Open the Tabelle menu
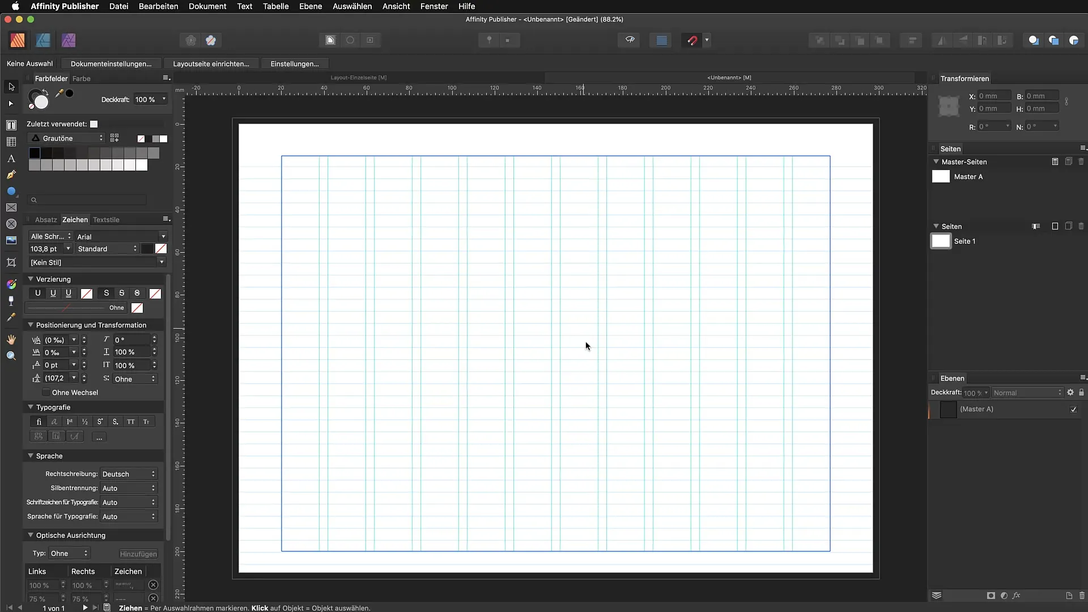This screenshot has width=1088, height=612. point(275,6)
